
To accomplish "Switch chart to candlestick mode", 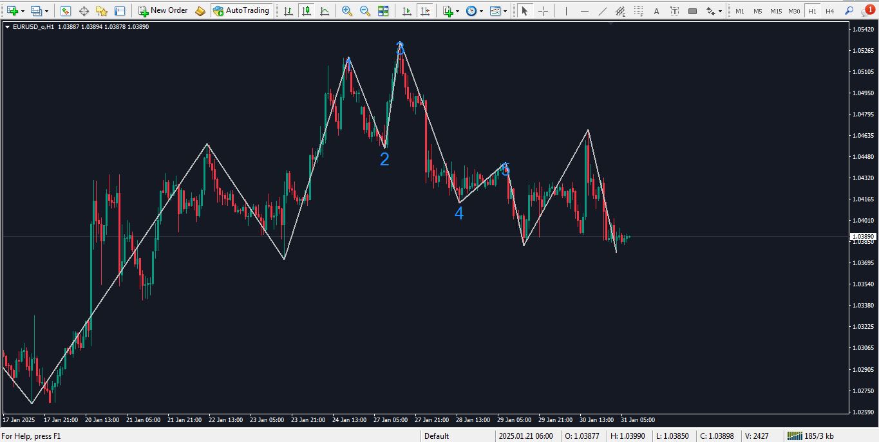I will (x=307, y=11).
